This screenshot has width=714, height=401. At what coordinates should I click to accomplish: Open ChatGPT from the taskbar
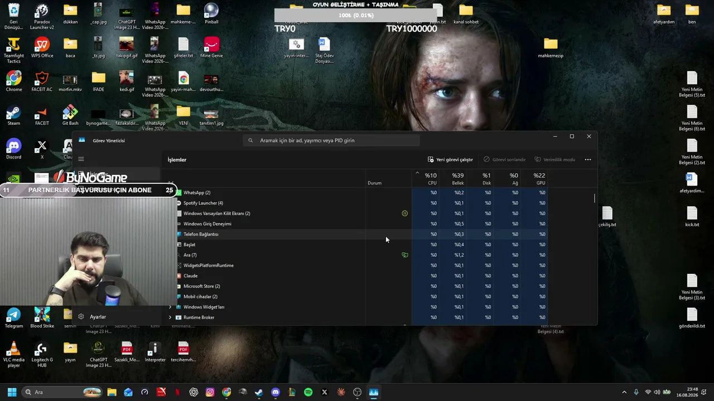194,392
